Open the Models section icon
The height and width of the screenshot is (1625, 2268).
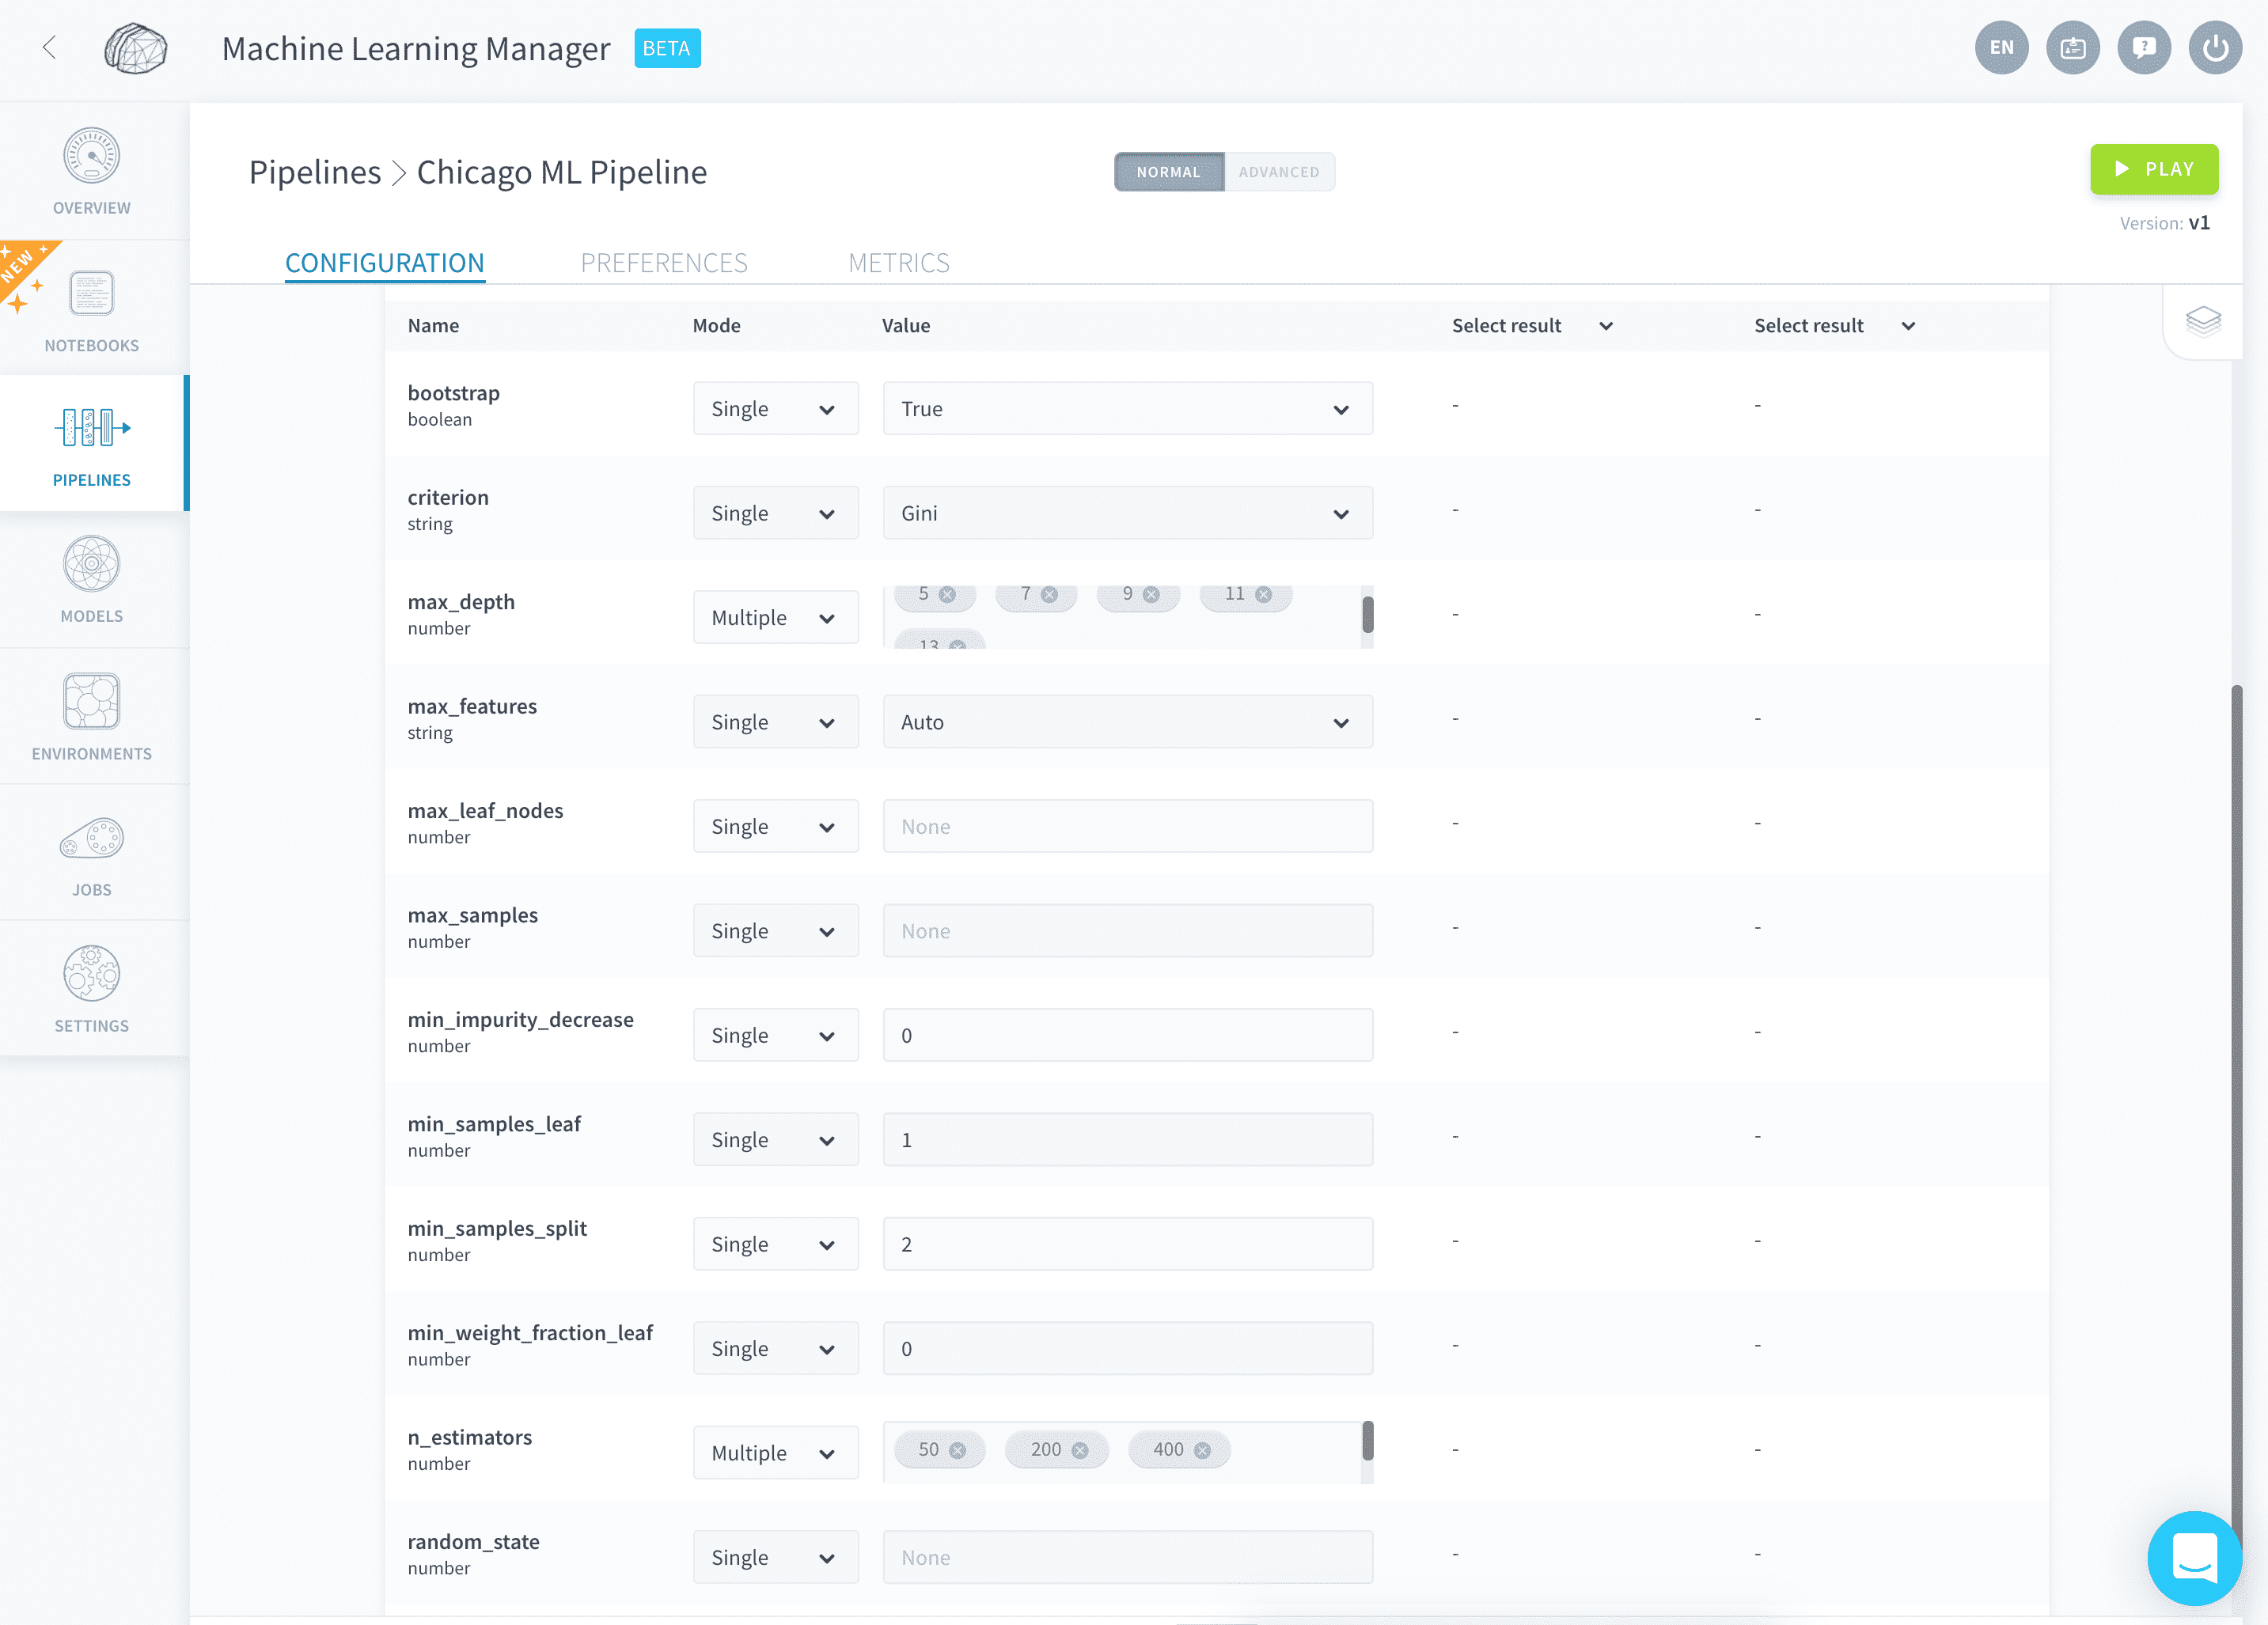pyautogui.click(x=92, y=563)
